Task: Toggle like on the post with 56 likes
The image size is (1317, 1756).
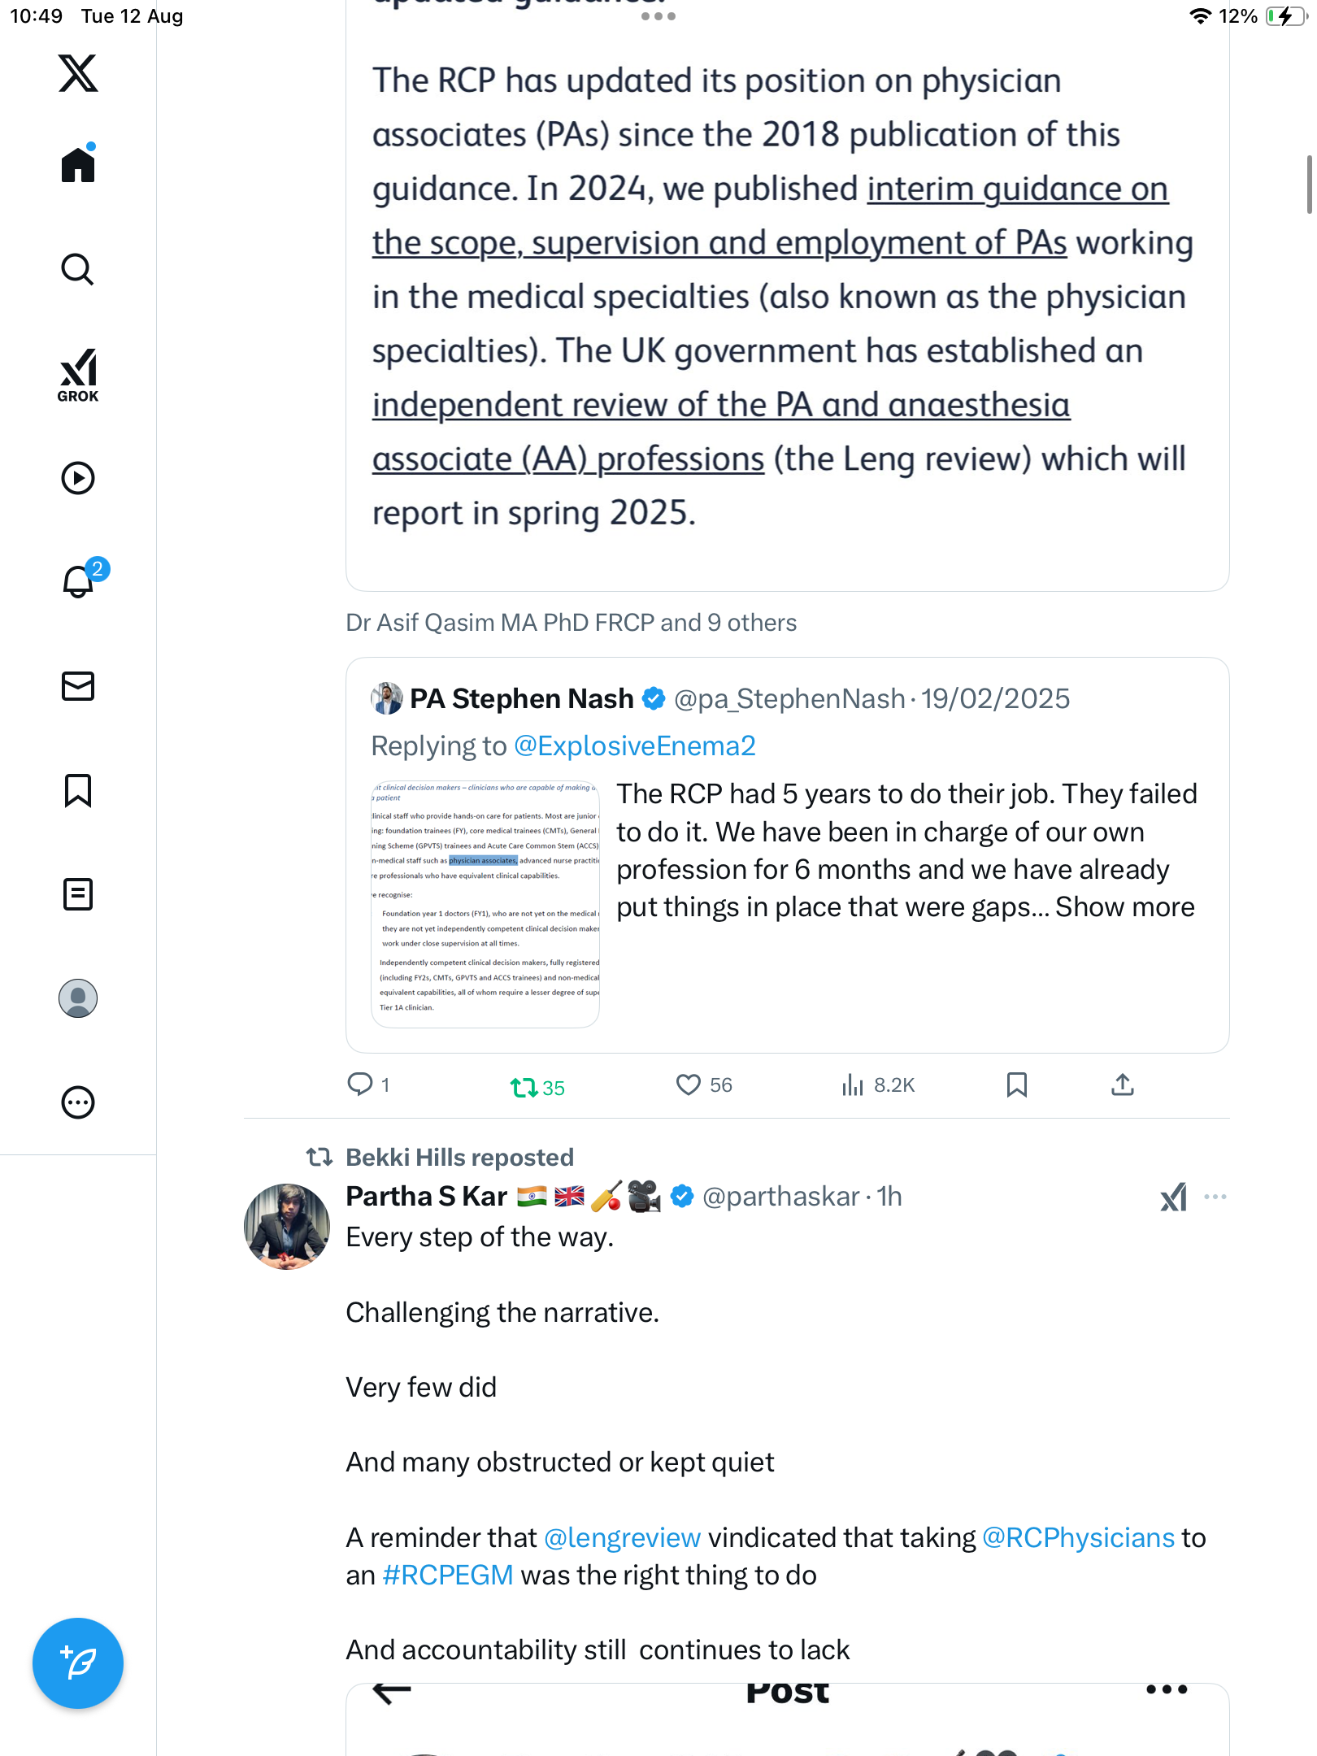Action: click(689, 1084)
